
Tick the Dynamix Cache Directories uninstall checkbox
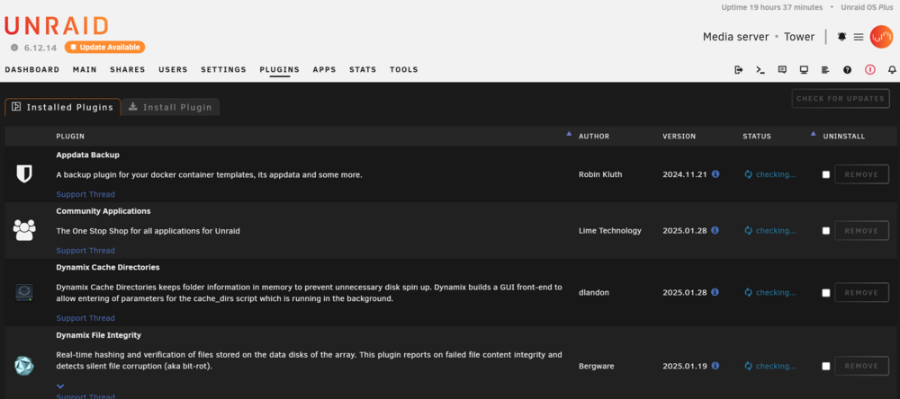point(826,293)
